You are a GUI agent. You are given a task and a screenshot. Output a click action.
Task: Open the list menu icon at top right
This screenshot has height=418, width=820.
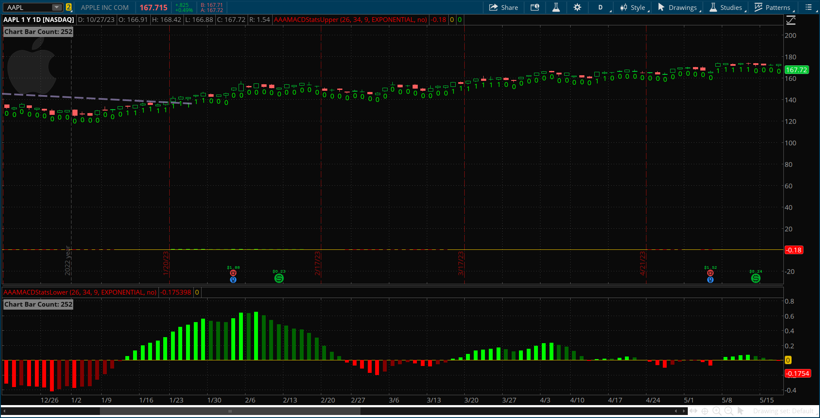coord(808,7)
